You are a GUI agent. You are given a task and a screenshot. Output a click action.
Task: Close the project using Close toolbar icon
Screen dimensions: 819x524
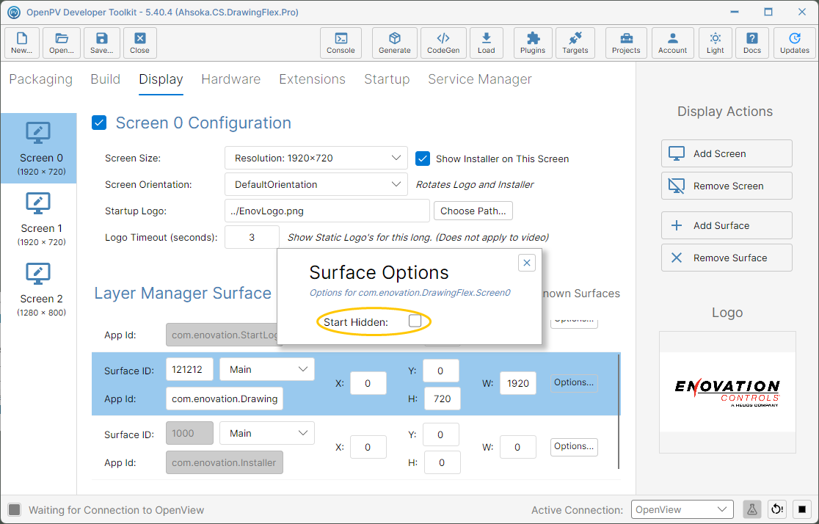click(139, 43)
